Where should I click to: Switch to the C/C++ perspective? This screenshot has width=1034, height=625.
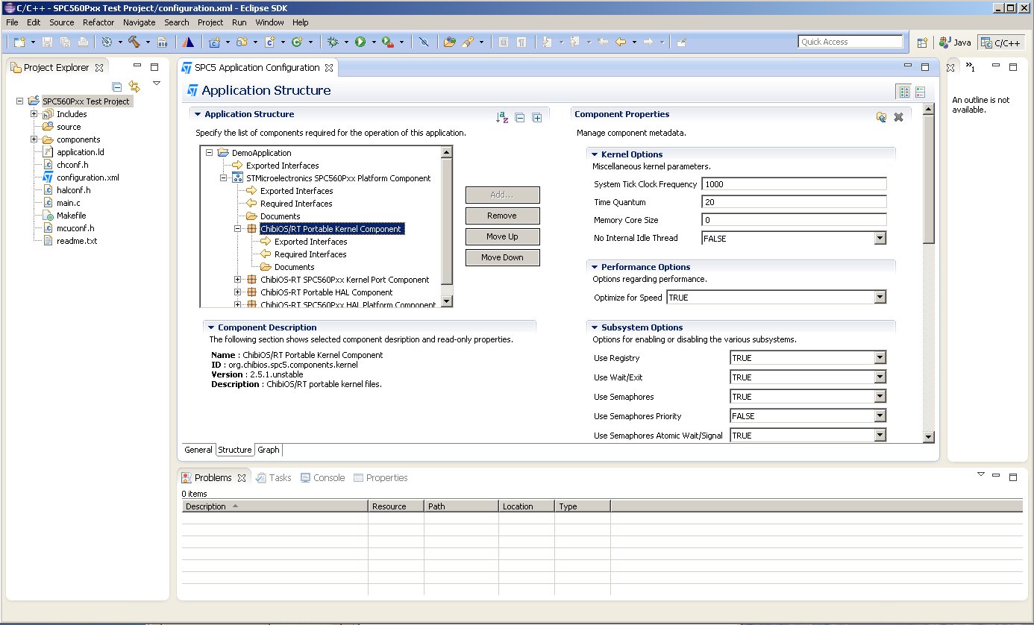tap(1001, 43)
